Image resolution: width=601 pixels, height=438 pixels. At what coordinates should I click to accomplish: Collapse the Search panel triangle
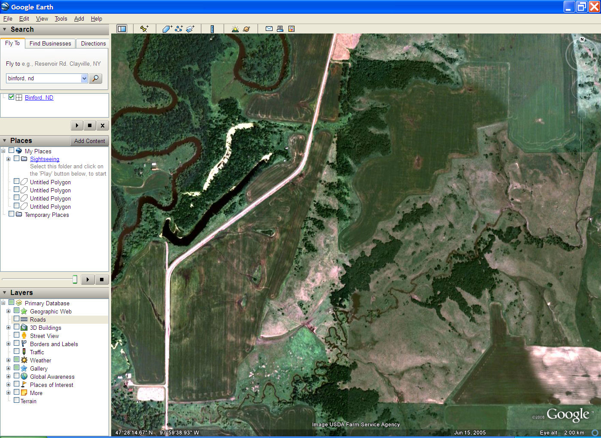tap(5, 29)
